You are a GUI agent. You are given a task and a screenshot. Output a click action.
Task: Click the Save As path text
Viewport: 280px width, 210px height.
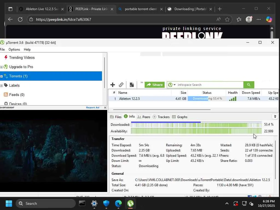(x=203, y=180)
